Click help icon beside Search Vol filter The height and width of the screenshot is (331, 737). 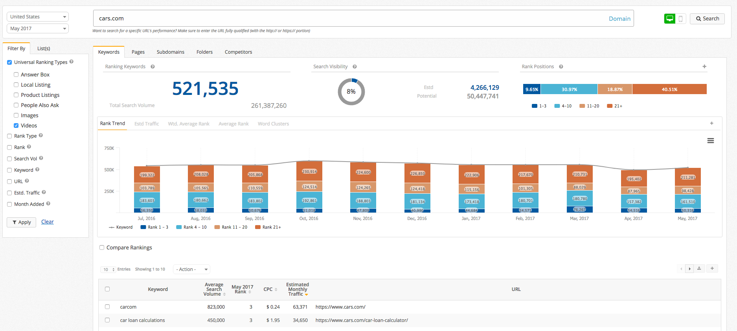click(x=41, y=158)
